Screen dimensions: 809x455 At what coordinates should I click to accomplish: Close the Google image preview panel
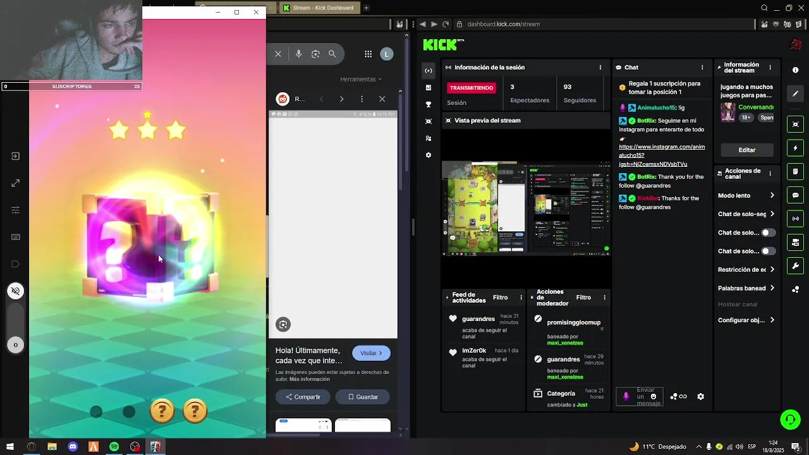(x=382, y=99)
